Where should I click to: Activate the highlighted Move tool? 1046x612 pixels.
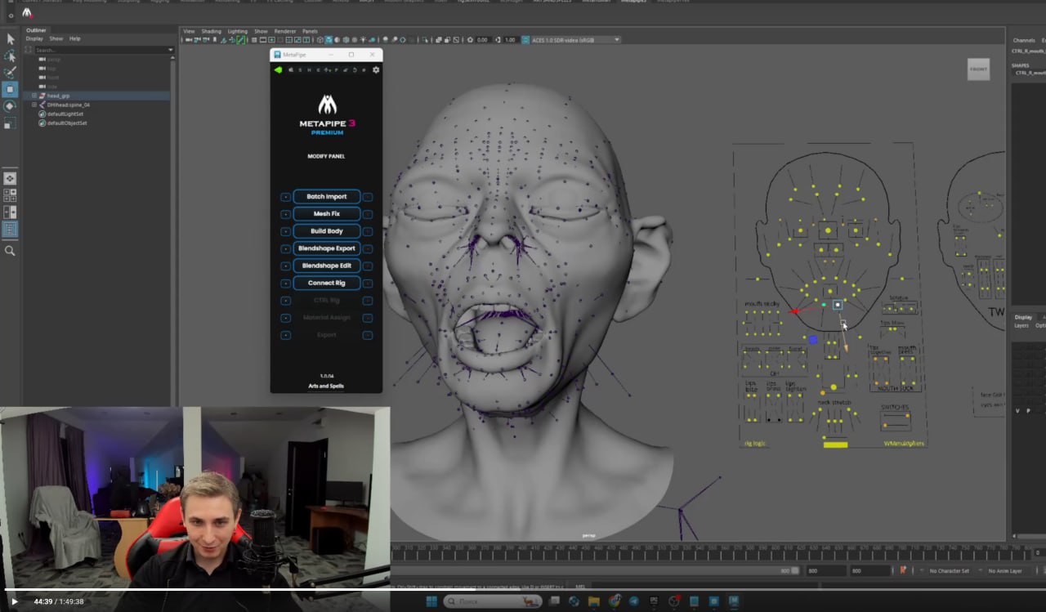coord(10,89)
